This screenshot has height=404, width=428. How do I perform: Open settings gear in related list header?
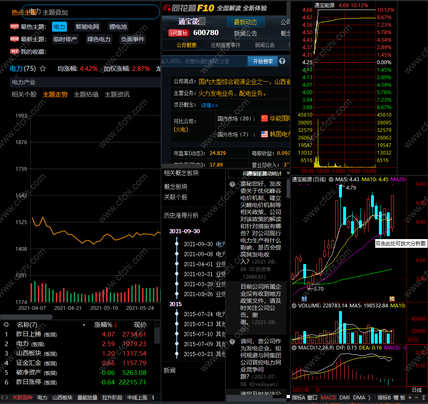tap(6, 325)
